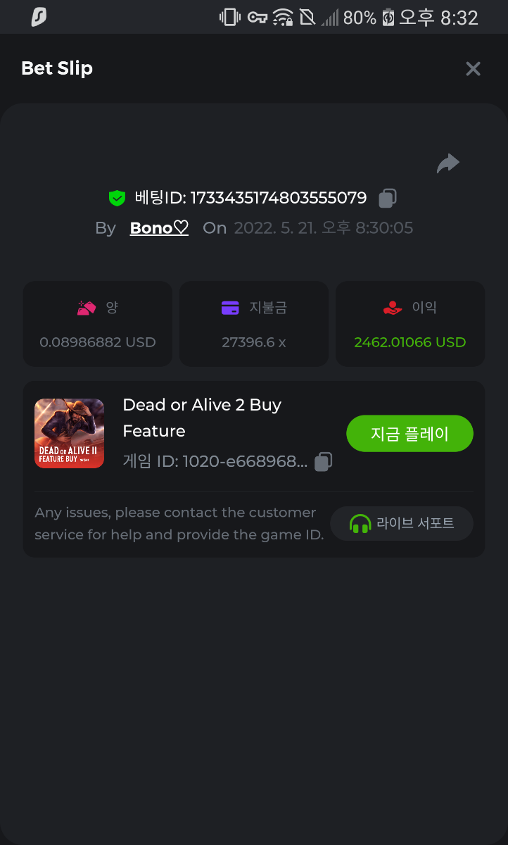Open the Bono♡ user profile link
The height and width of the screenshot is (845, 508).
pyautogui.click(x=159, y=228)
